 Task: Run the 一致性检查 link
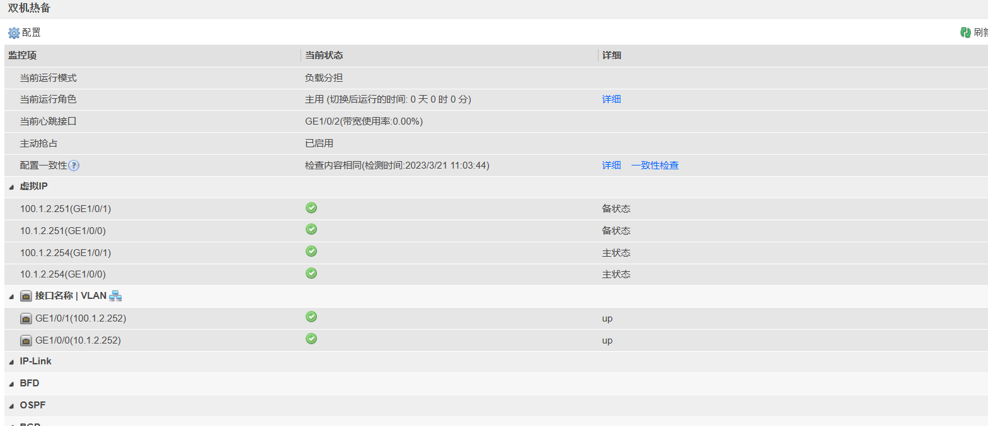[x=655, y=165]
